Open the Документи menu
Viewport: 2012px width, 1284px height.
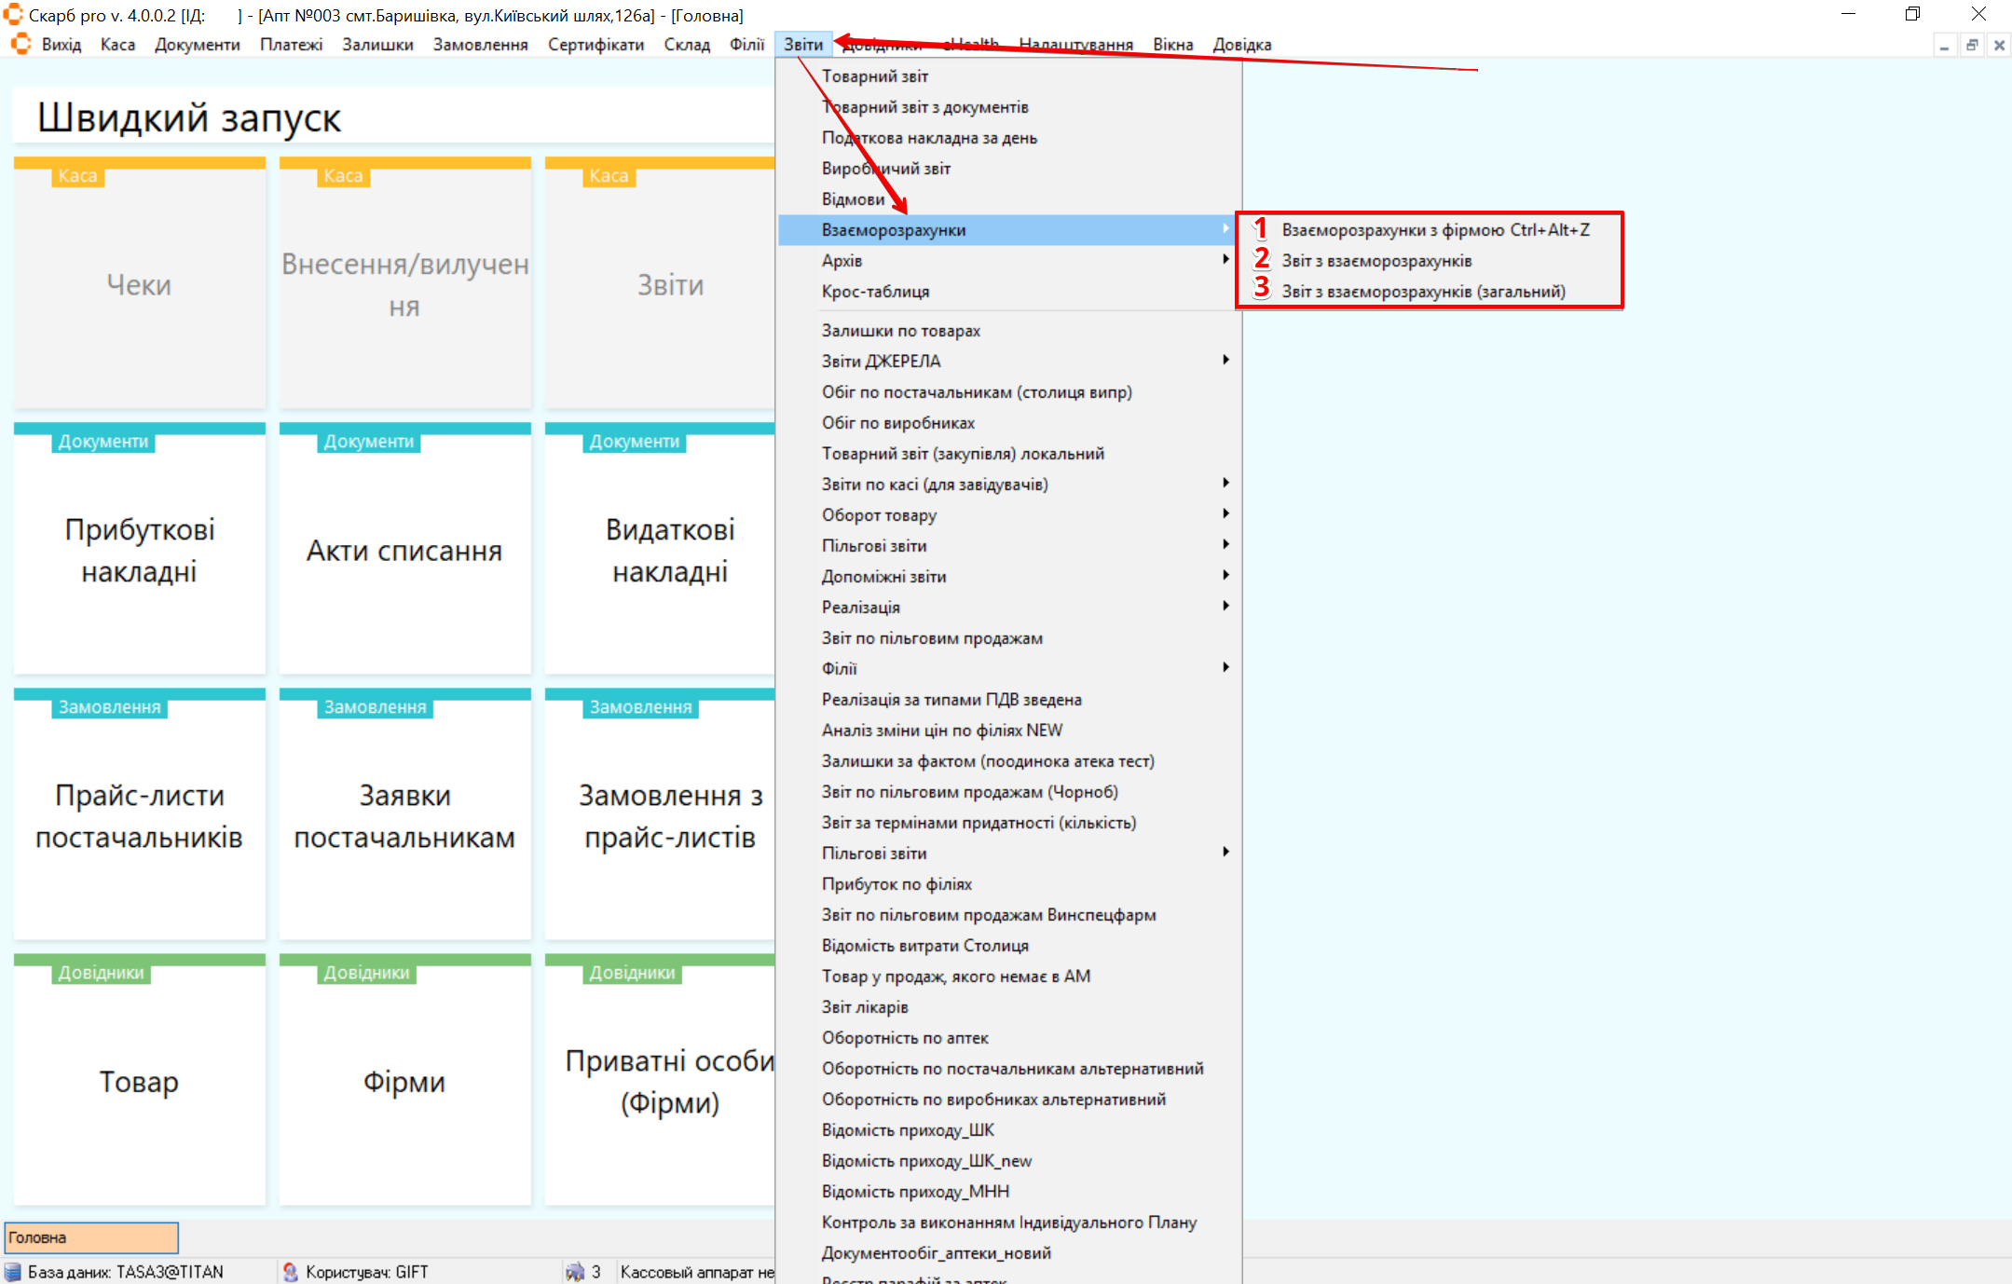point(197,45)
